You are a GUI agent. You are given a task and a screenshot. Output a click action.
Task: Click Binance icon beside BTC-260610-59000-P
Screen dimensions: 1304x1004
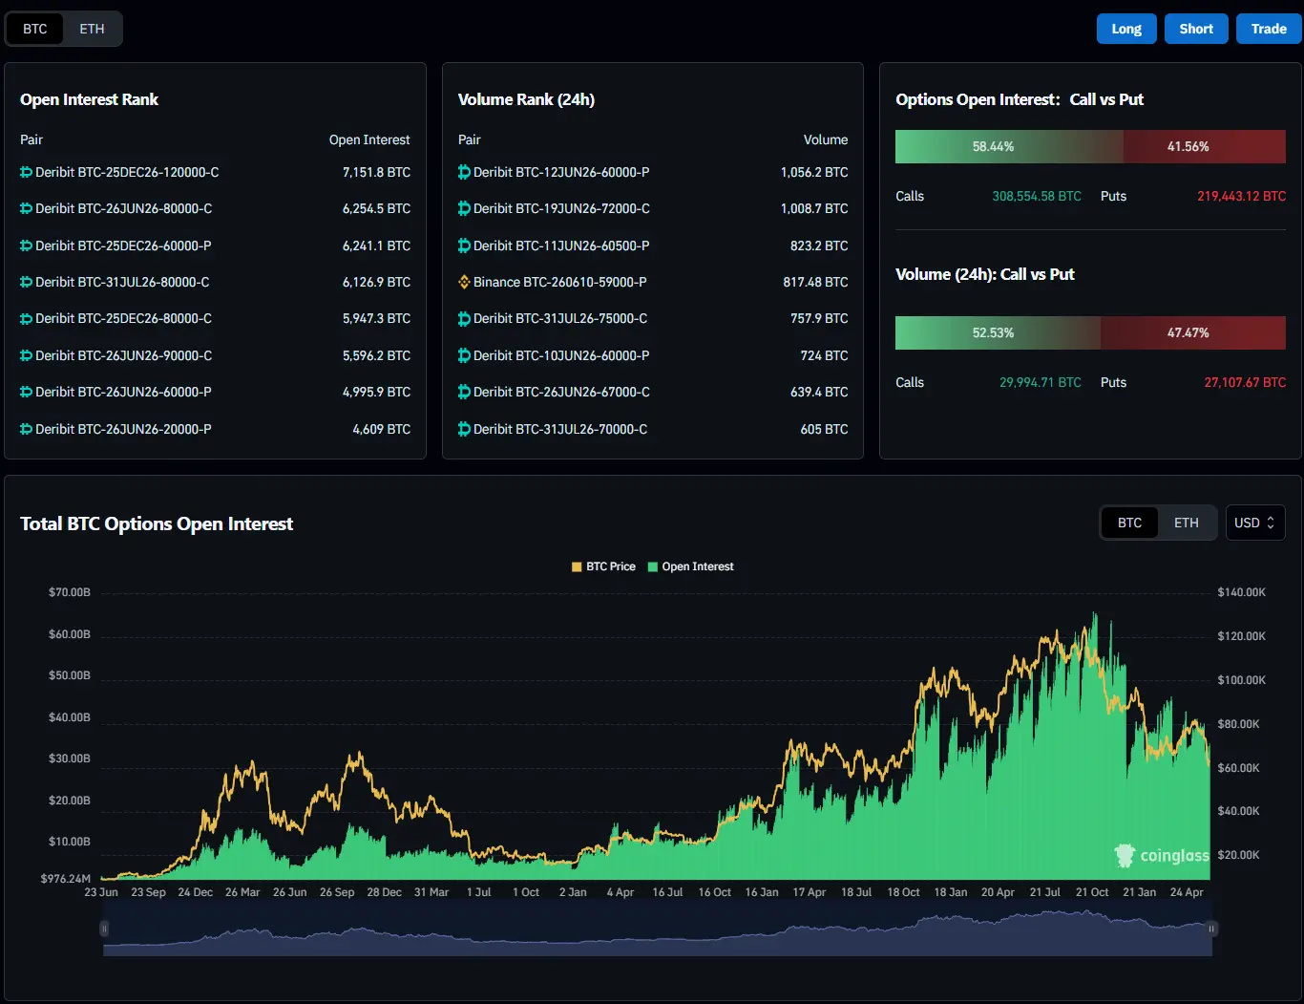[x=465, y=283]
